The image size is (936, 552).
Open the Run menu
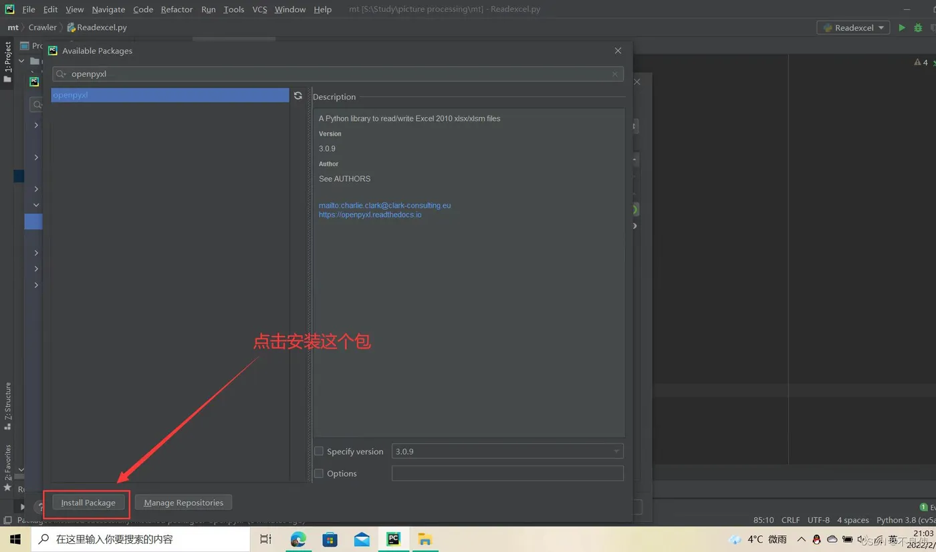pos(209,9)
